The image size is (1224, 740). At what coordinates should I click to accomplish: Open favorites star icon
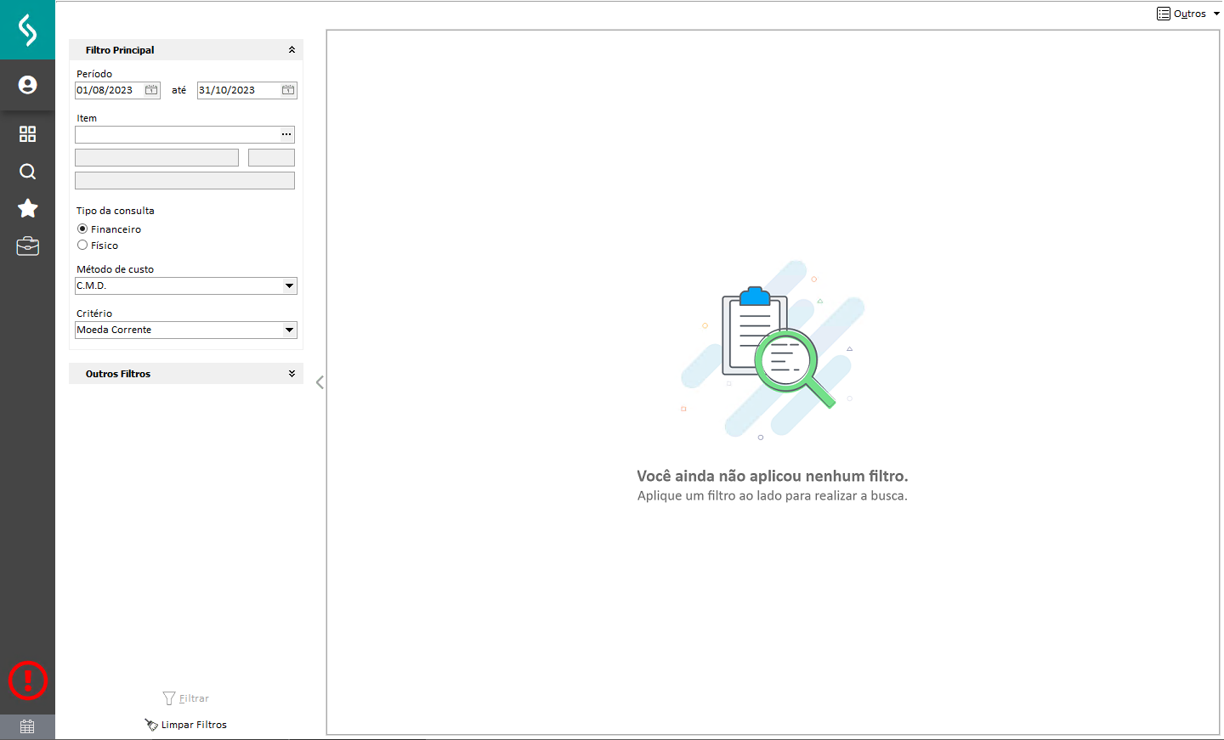[27, 208]
